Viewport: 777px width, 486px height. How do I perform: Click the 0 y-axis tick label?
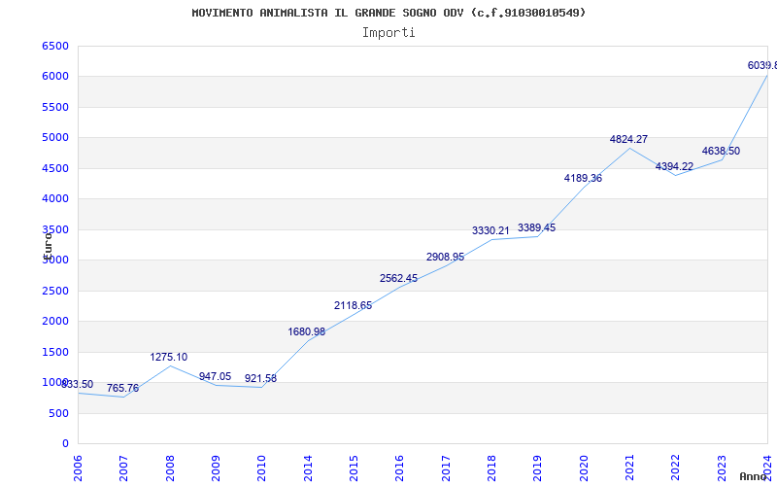point(65,444)
